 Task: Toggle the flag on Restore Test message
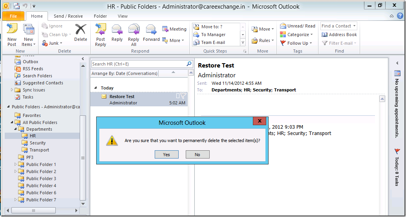pyautogui.click(x=183, y=96)
